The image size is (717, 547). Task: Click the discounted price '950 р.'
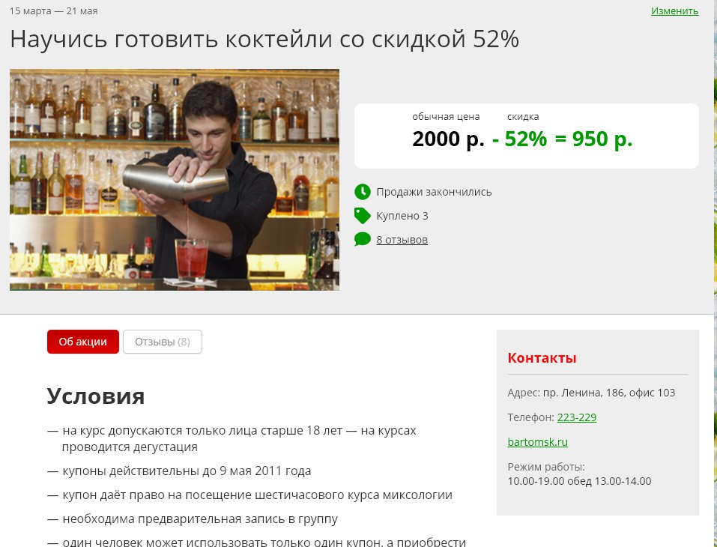(602, 139)
